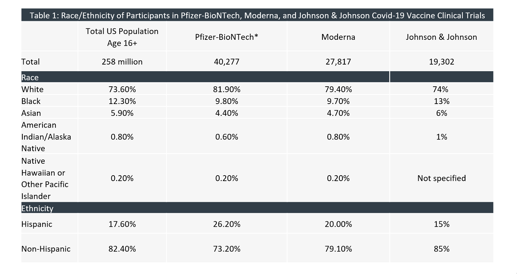The width and height of the screenshot is (517, 277).
Task: Click the Ethnicity section header row
Action: [x=37, y=208]
